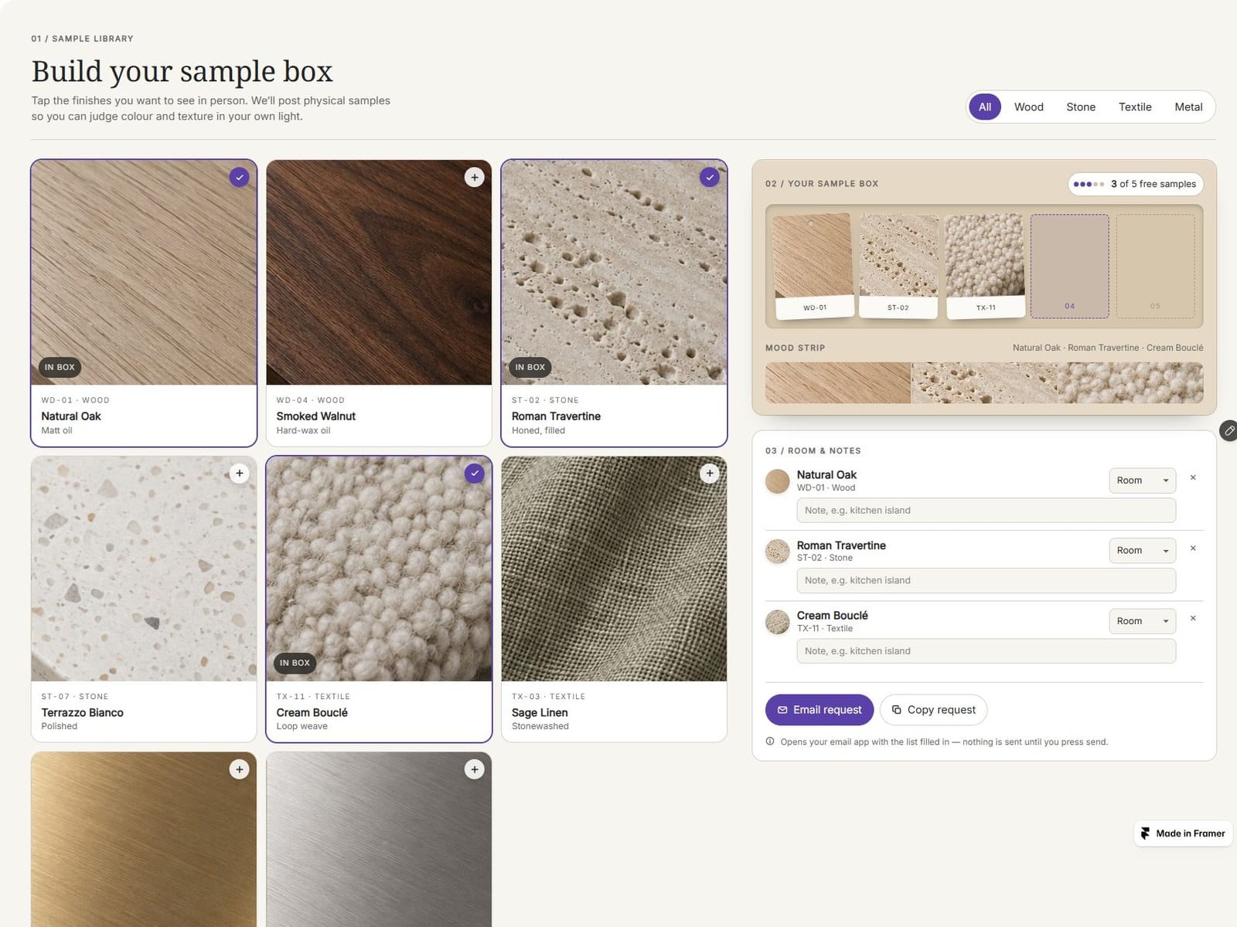Click the Roman Travertine round swatch in notes
This screenshot has height=927, width=1237.
pos(777,552)
